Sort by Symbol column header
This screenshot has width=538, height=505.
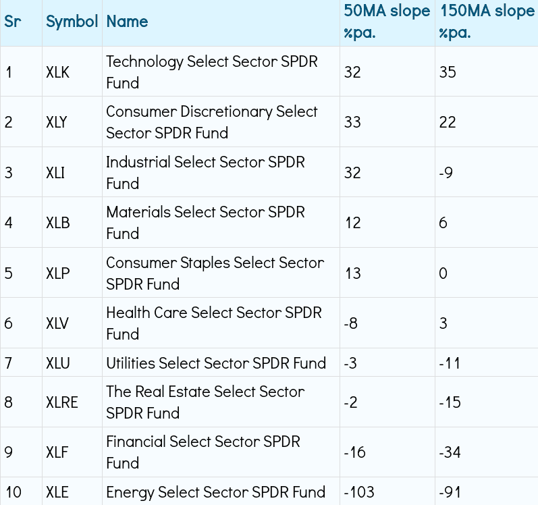point(72,21)
